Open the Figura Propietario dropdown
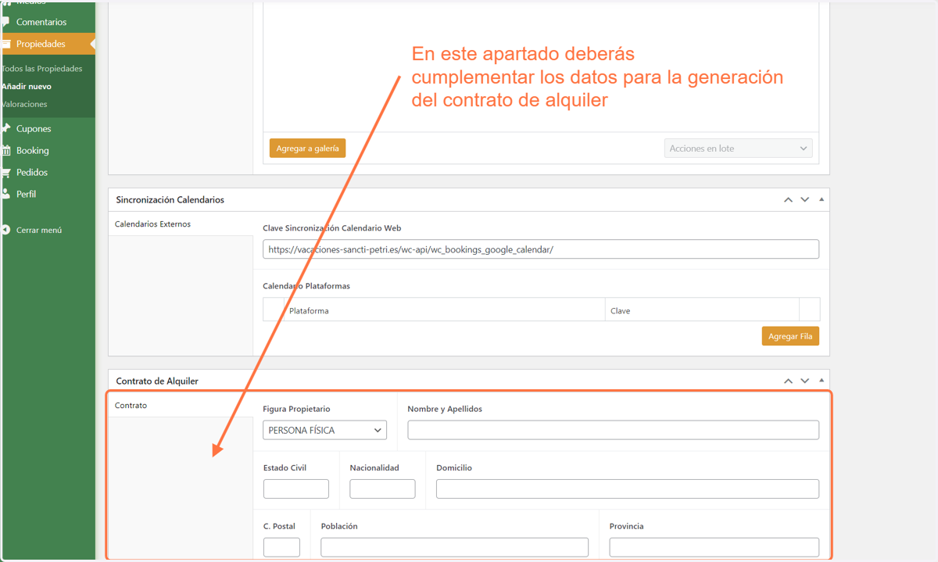The image size is (938, 562). 325,430
